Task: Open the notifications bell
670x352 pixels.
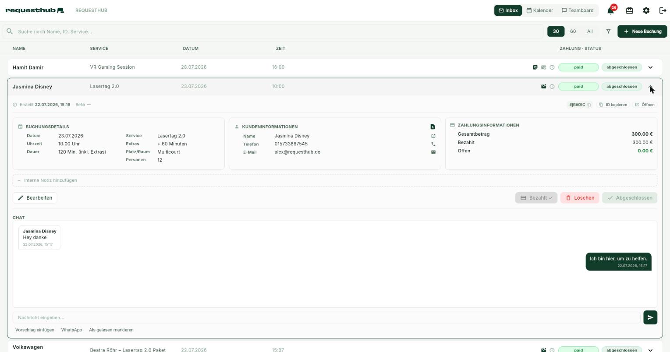Action: tap(611, 11)
